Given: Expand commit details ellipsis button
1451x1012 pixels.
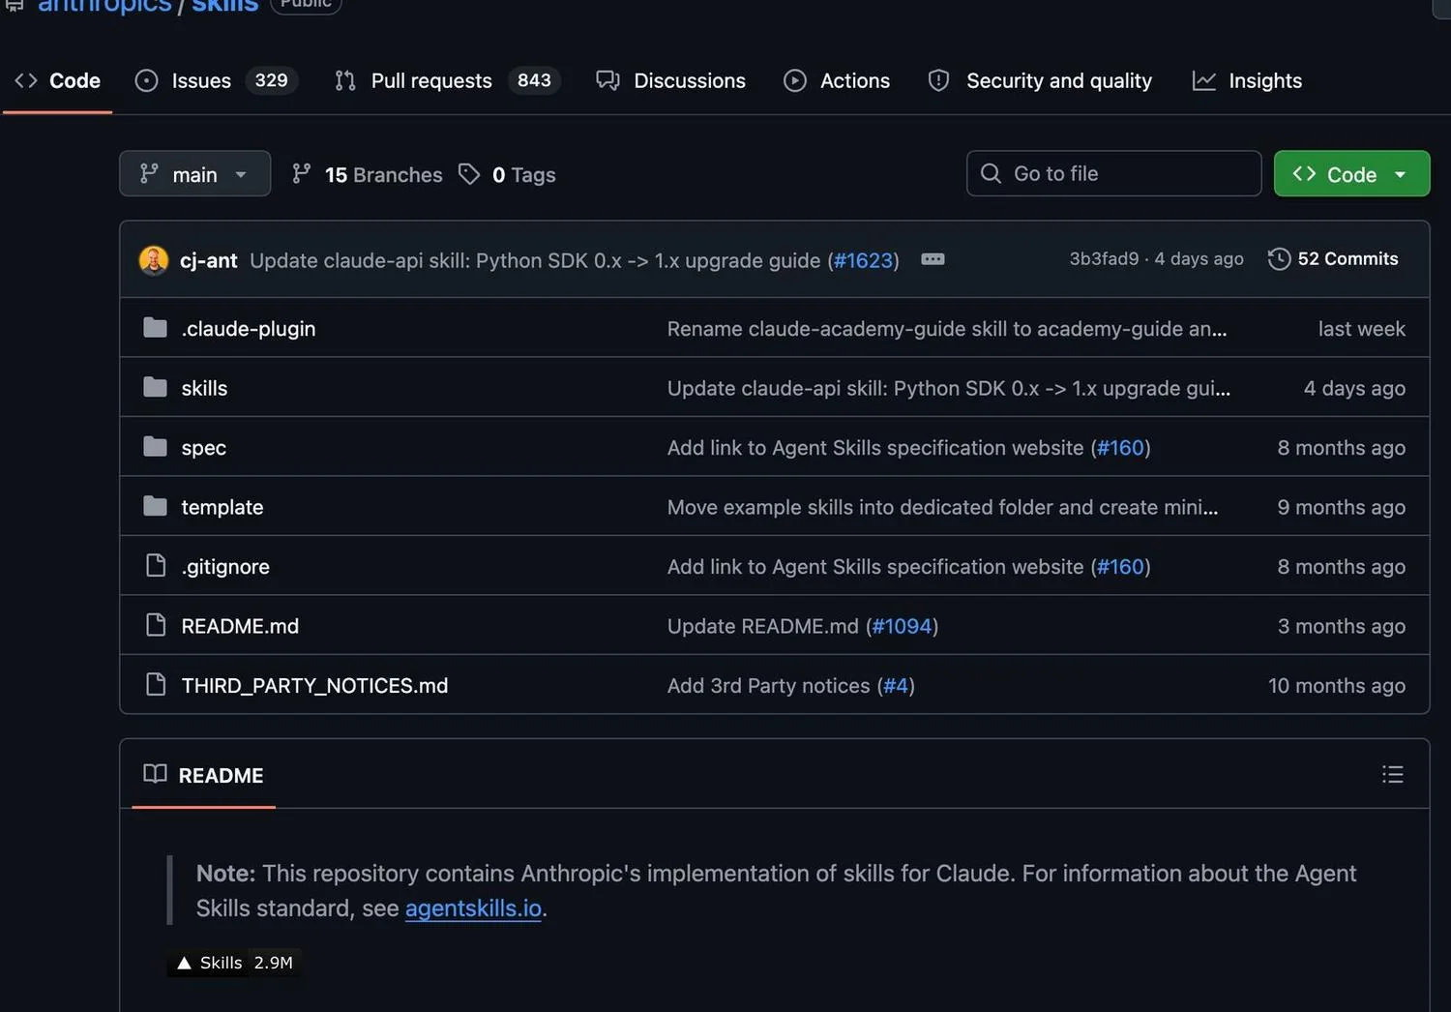Looking at the screenshot, I should click(x=933, y=259).
